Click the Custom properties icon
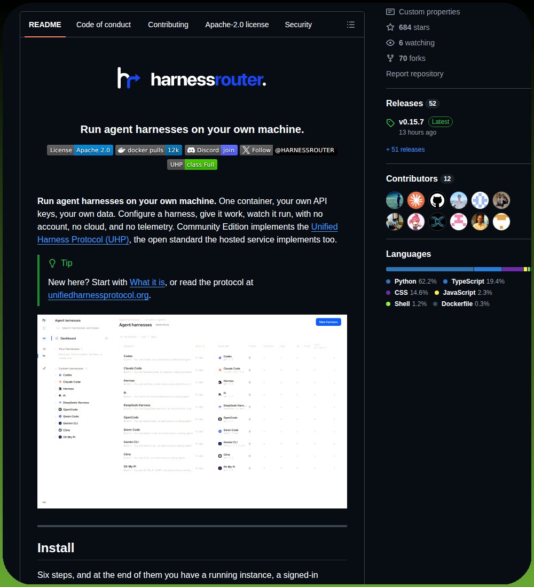This screenshot has height=587, width=534. coord(390,12)
